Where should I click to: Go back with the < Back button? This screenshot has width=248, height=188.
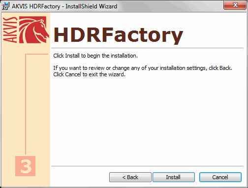coord(130,177)
